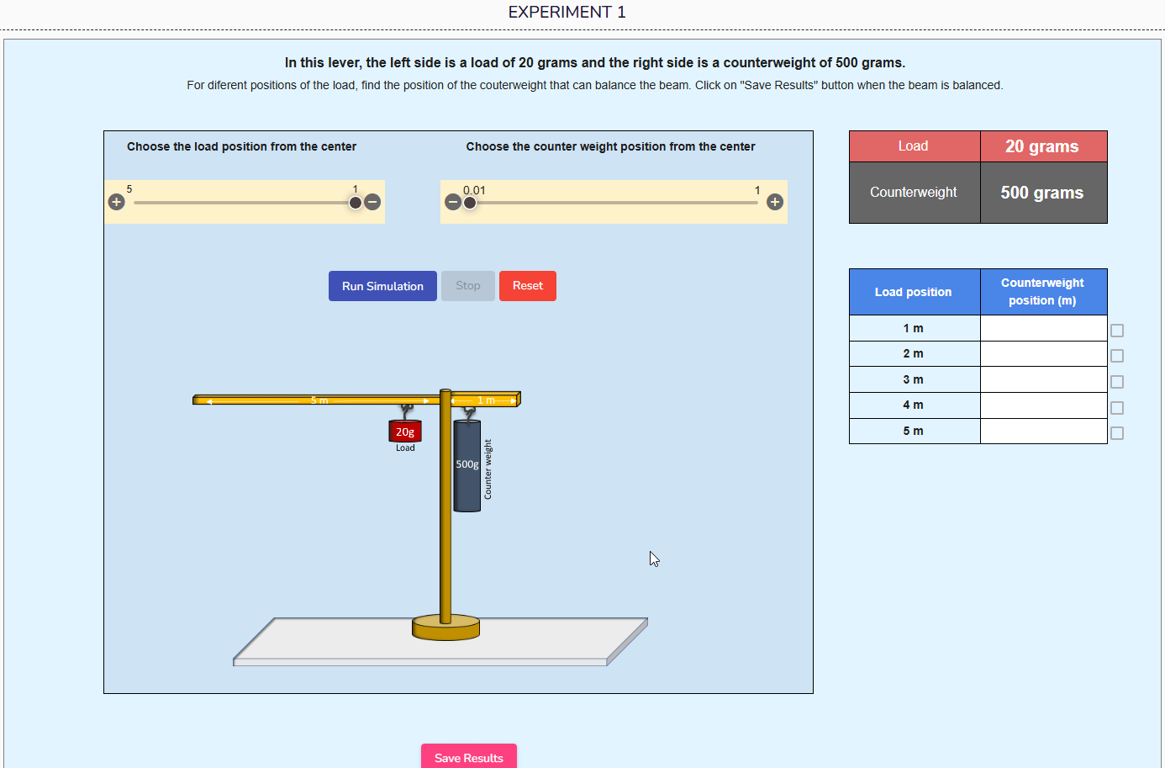Check the box beside the 3 m row
This screenshot has height=768, width=1165.
[1117, 381]
